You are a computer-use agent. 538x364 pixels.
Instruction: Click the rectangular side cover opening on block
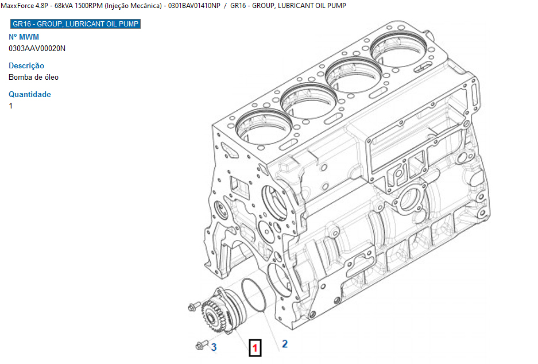[x=396, y=155]
